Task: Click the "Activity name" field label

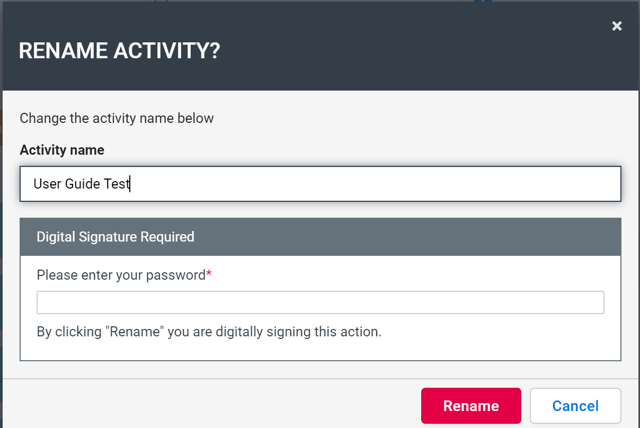Action: [x=62, y=150]
